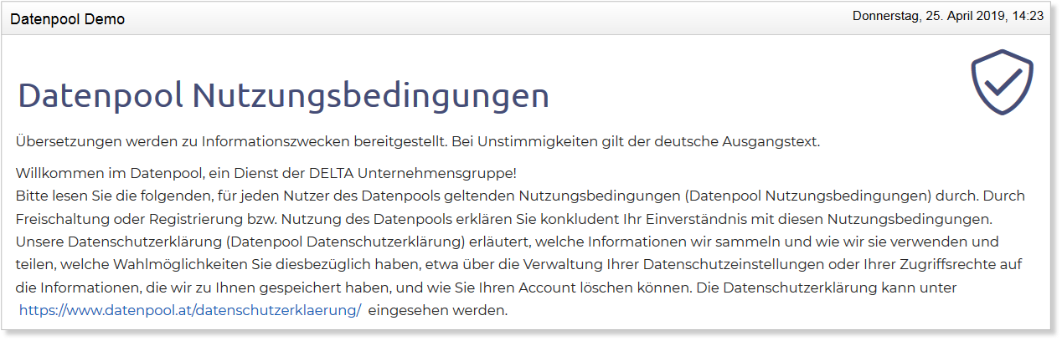Screen dimensions: 1062x341
Task: Click the date Donnerstag, 25. April 2019, 14:23
Action: coord(948,15)
